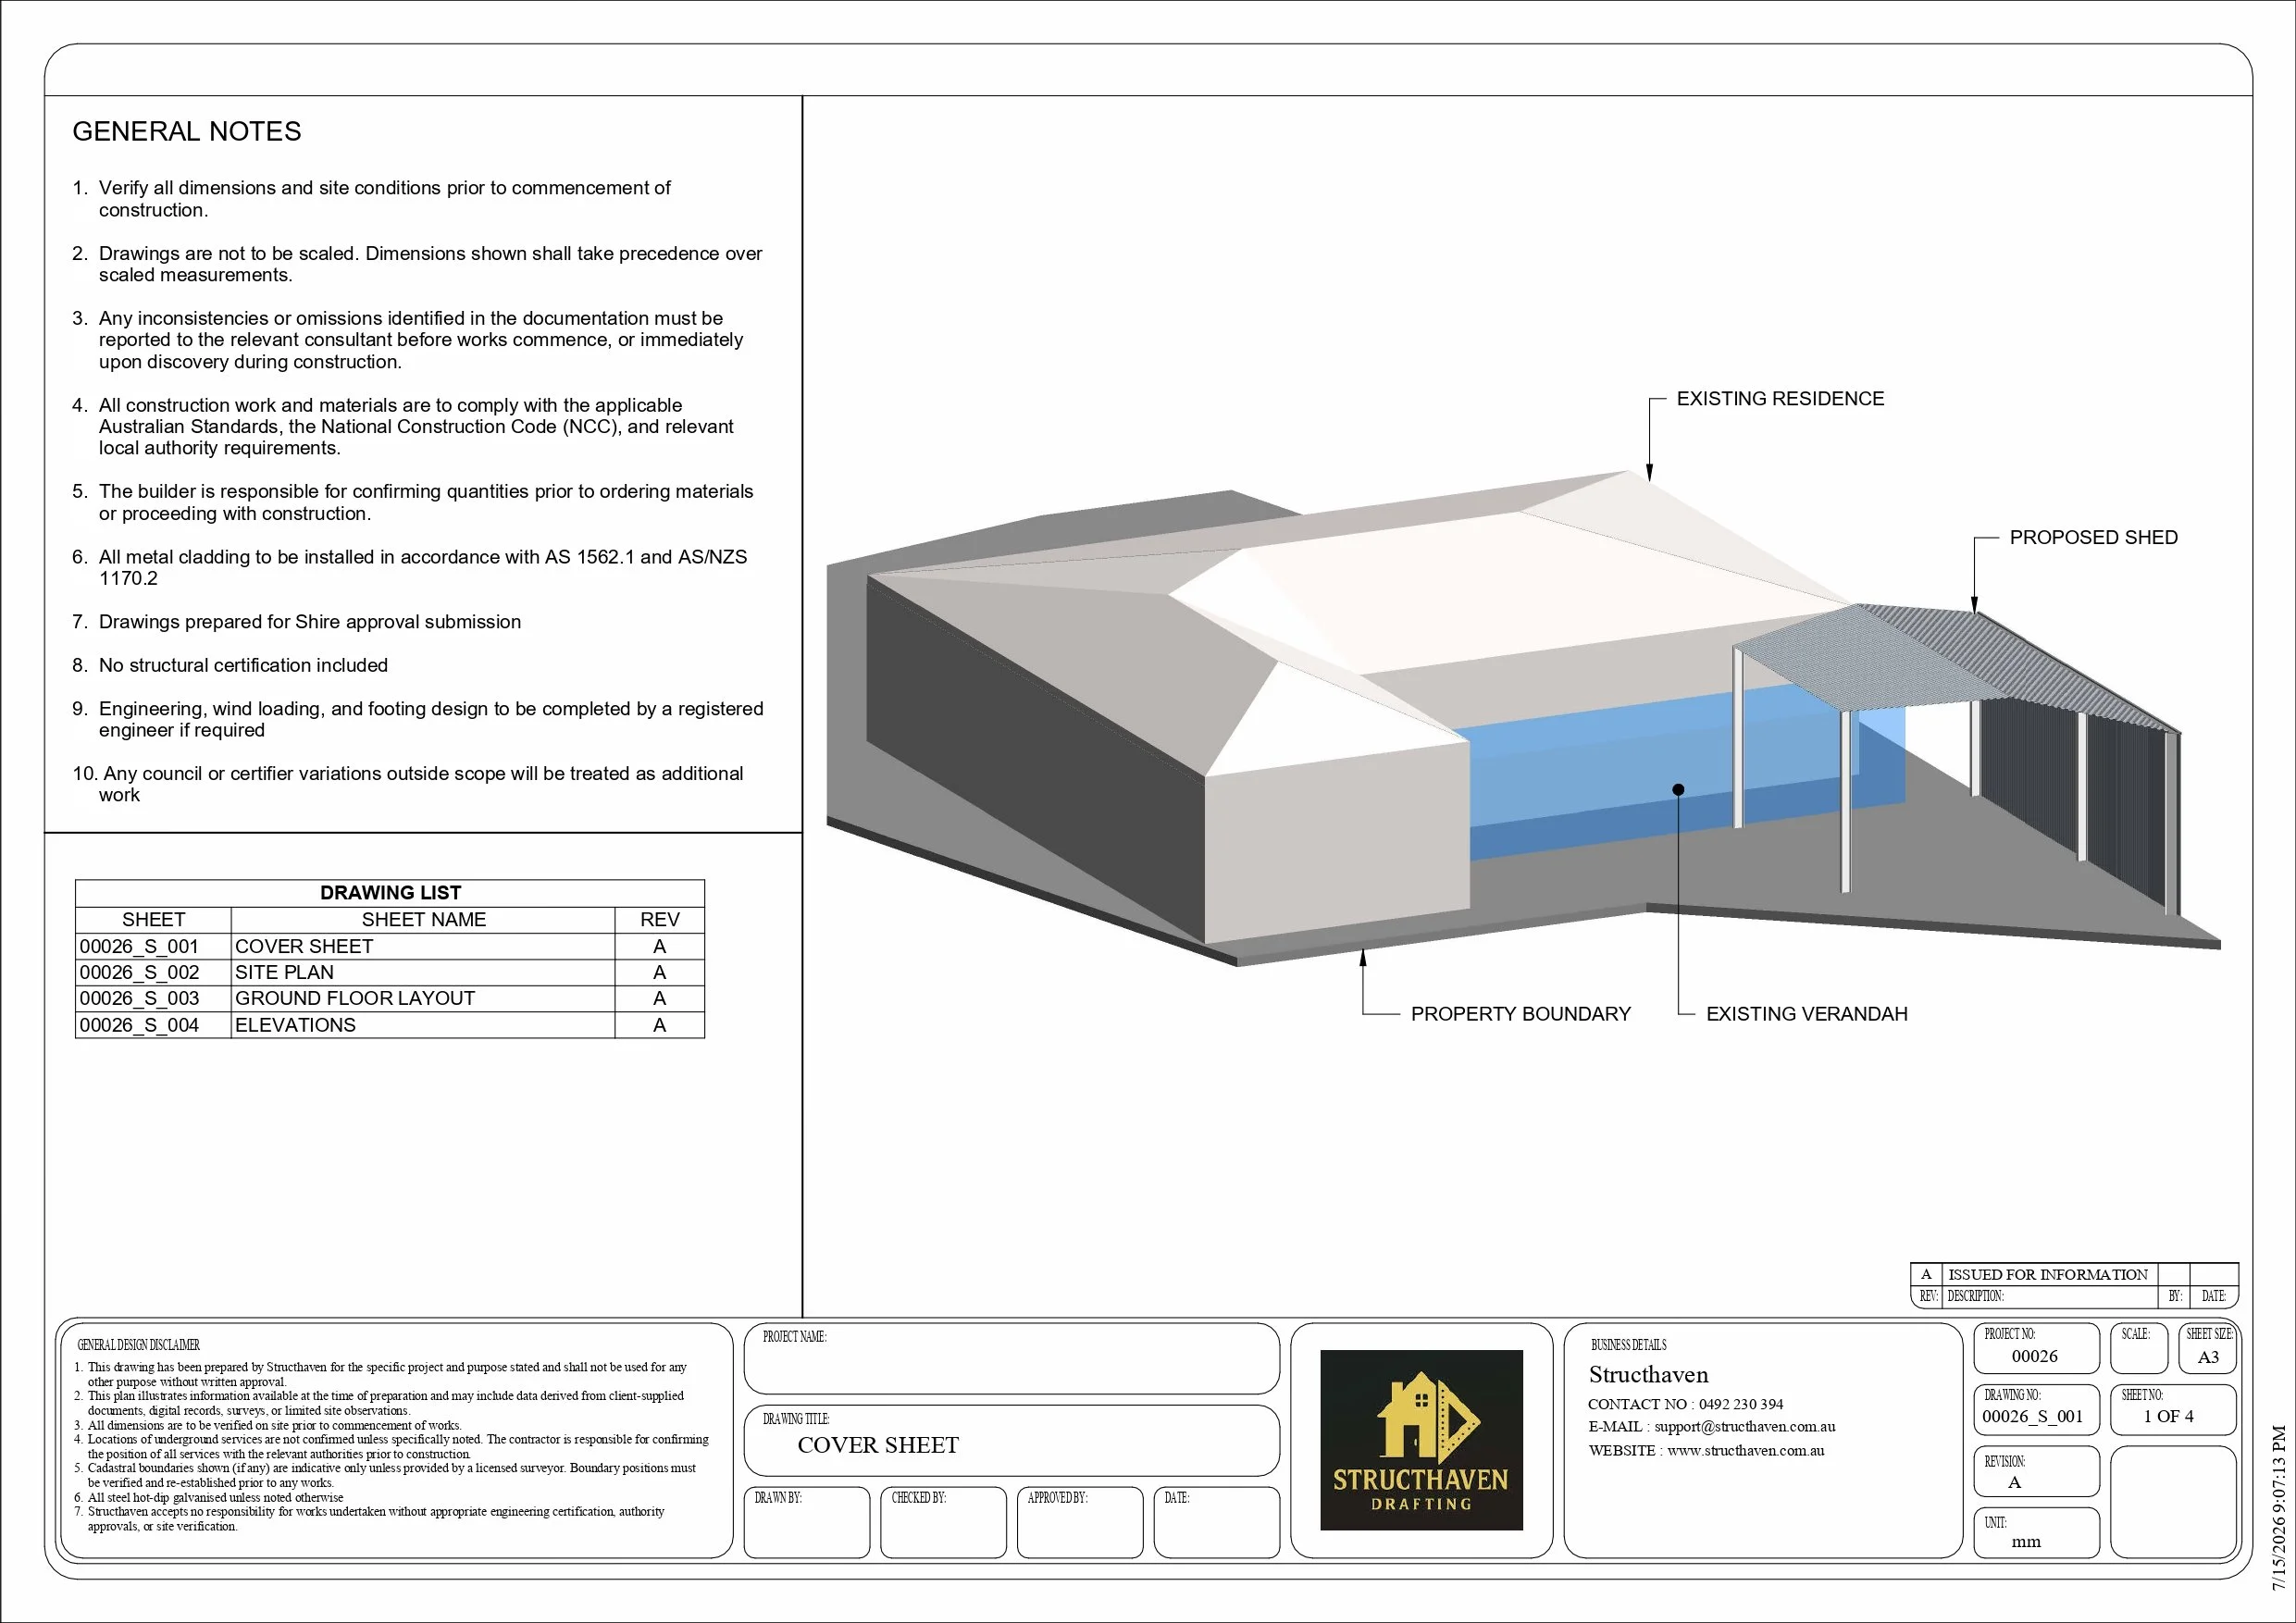Click general note 7 Shire approval submission

click(296, 622)
